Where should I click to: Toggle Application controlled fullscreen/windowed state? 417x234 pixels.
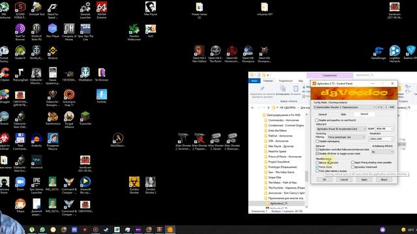click(317, 149)
